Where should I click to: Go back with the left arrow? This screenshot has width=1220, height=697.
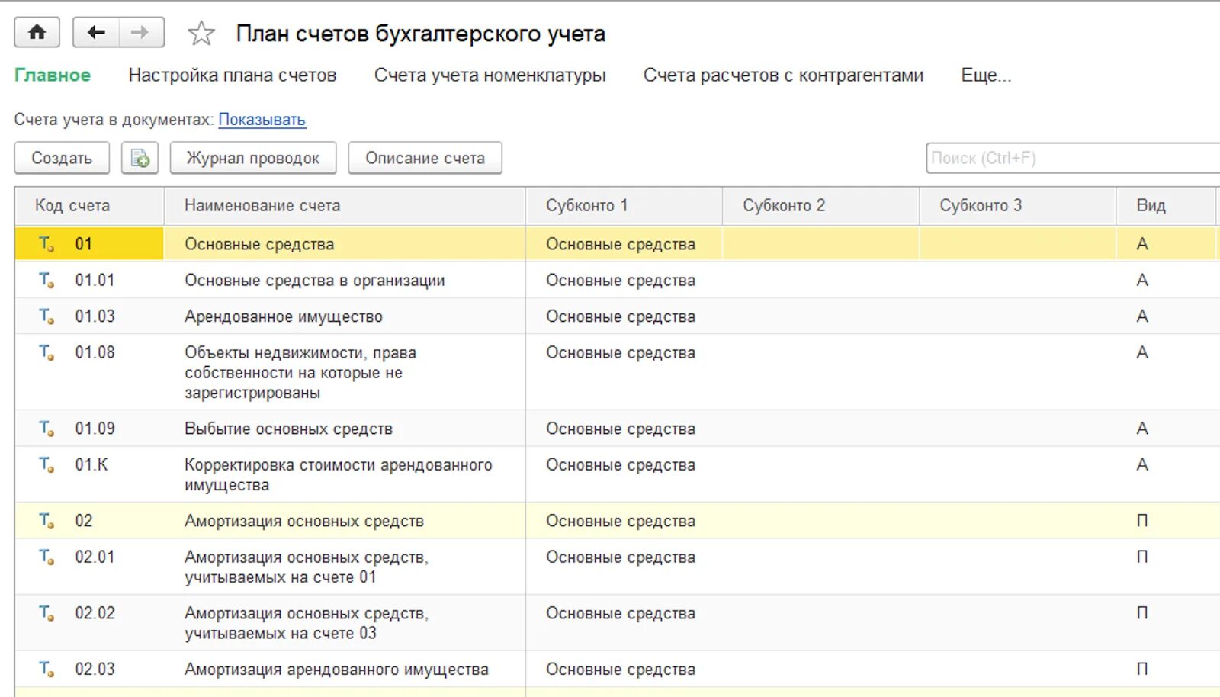[96, 33]
